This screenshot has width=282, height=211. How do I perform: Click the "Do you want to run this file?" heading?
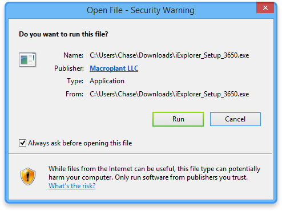coord(63,34)
